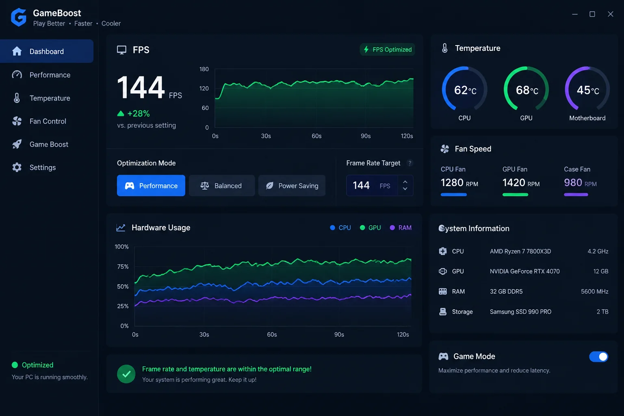Click the Frame Rate Target help icon

(410, 163)
